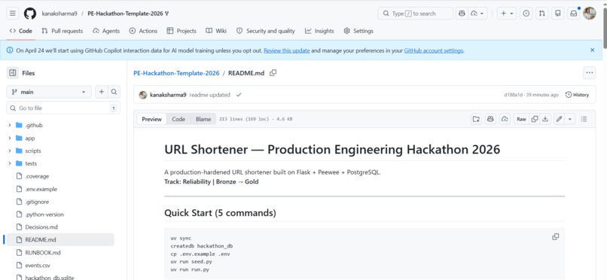Click the PE-Hackathon-Template-2026 breadcrumb link
Image resolution: width=607 pixels, height=280 pixels.
pyautogui.click(x=176, y=73)
